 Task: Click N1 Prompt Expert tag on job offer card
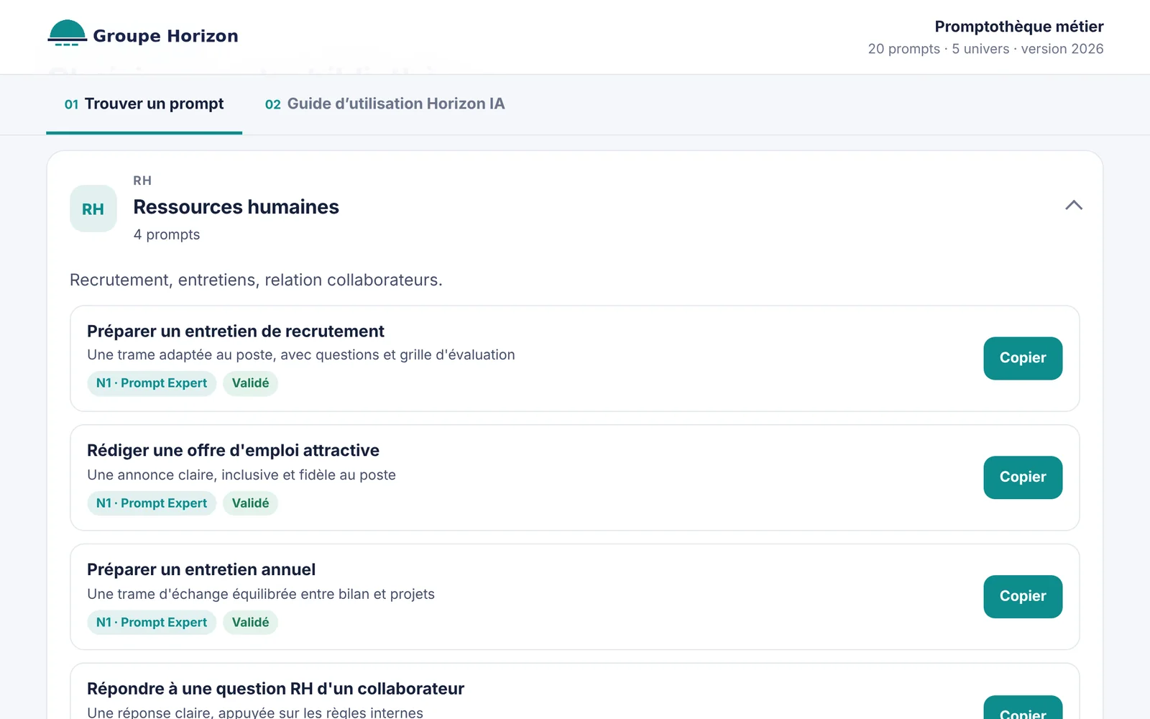[152, 503]
